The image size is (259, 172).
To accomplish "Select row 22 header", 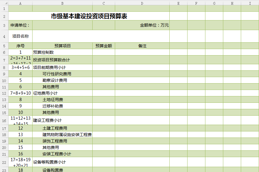I will (4, 162).
